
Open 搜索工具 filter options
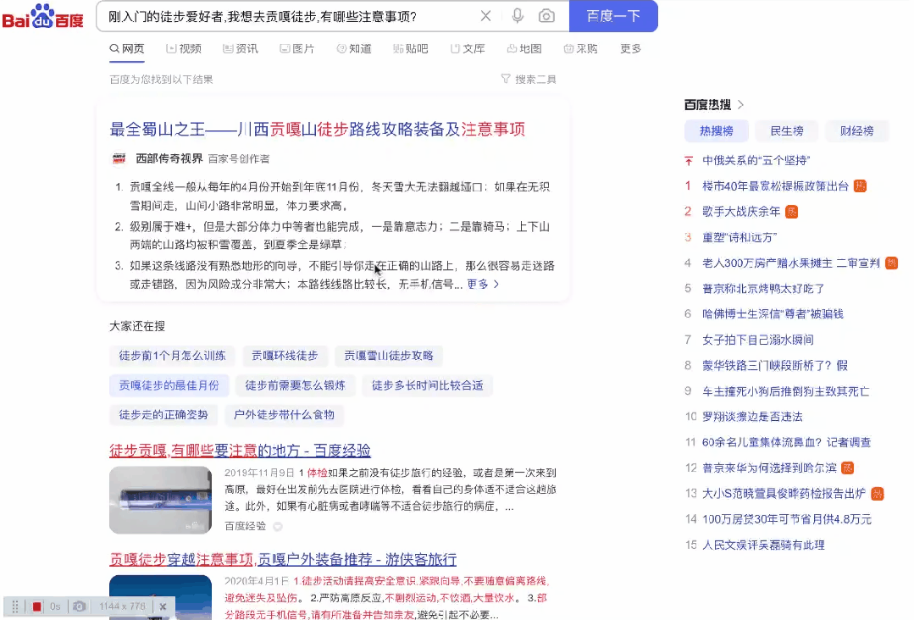click(x=529, y=80)
